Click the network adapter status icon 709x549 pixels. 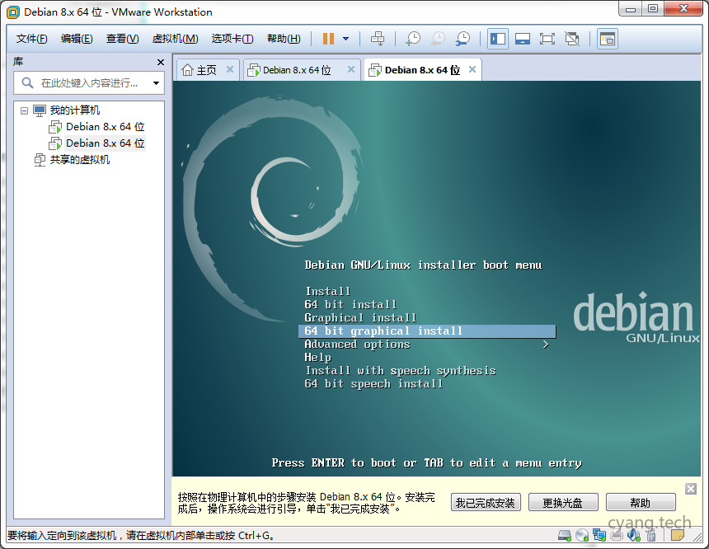tap(599, 536)
